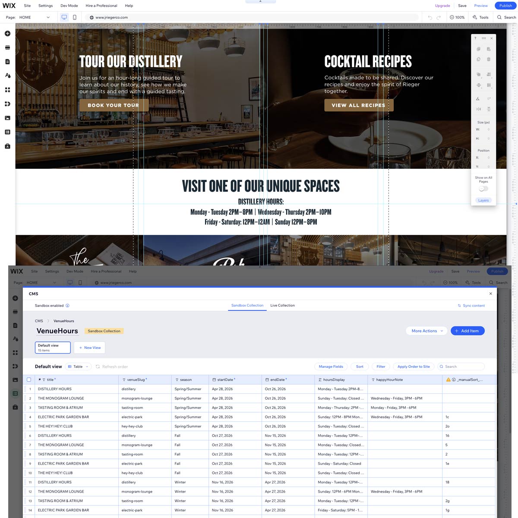The image size is (518, 518).
Task: Click Layers button in floating toolbar
Action: point(483,200)
